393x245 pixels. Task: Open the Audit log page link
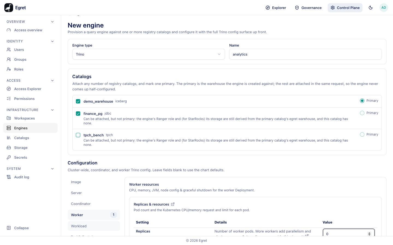pyautogui.click(x=30, y=177)
